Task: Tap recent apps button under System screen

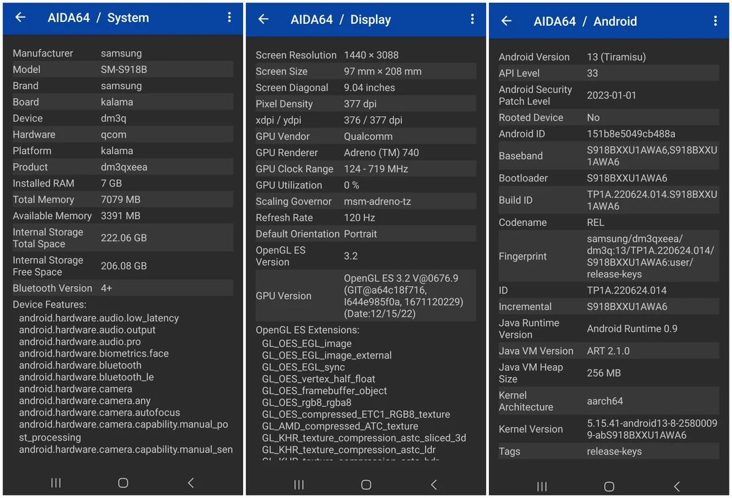Action: [x=56, y=483]
